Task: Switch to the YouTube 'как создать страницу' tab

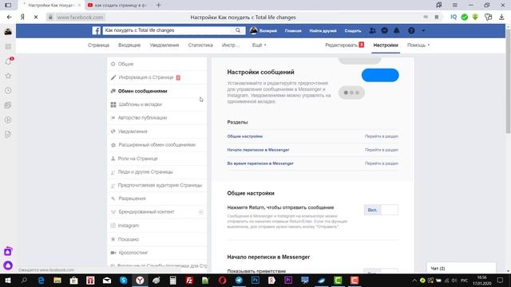Action: pos(117,6)
